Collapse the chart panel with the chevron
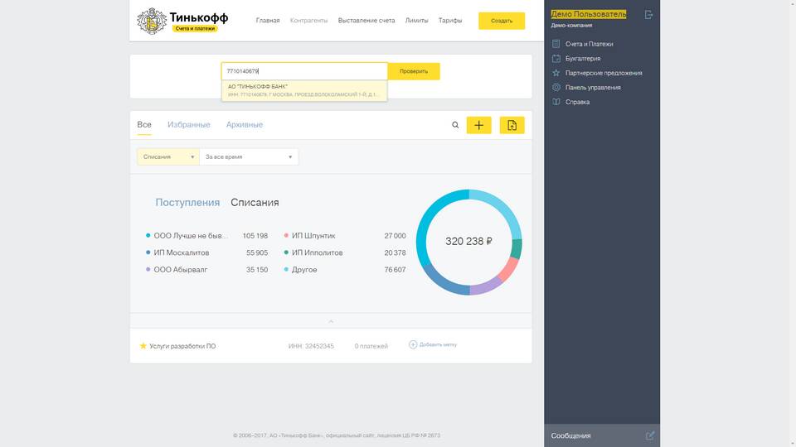This screenshot has width=796, height=447. [x=331, y=321]
